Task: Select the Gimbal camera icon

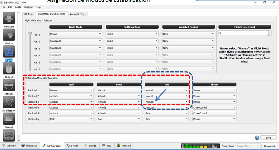Action: (9, 119)
